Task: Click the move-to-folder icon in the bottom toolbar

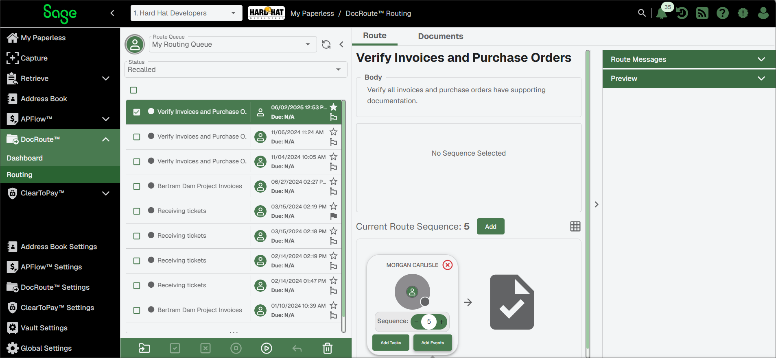Action: [144, 348]
